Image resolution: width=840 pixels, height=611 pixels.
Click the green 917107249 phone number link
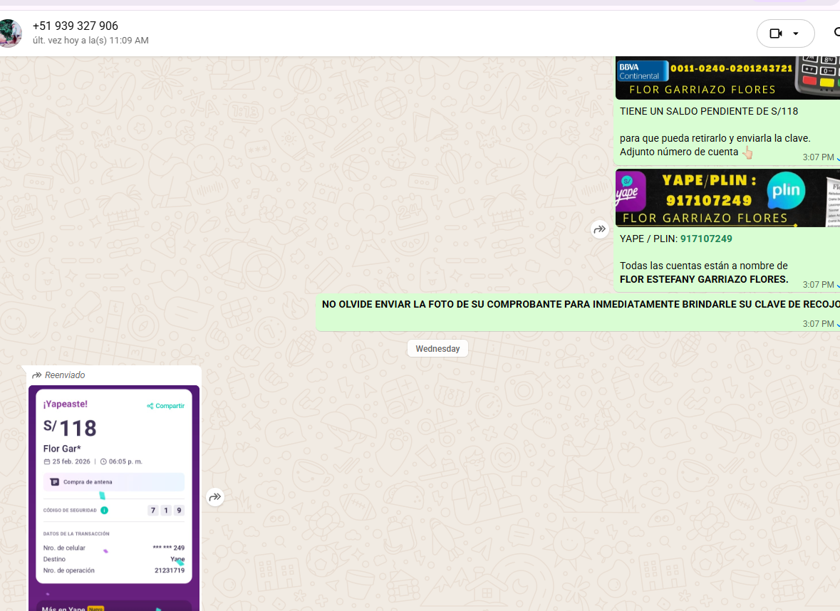706,239
